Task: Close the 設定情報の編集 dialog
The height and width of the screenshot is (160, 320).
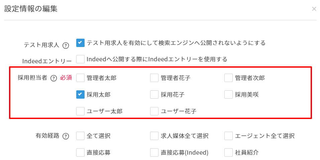Action: pos(314,9)
